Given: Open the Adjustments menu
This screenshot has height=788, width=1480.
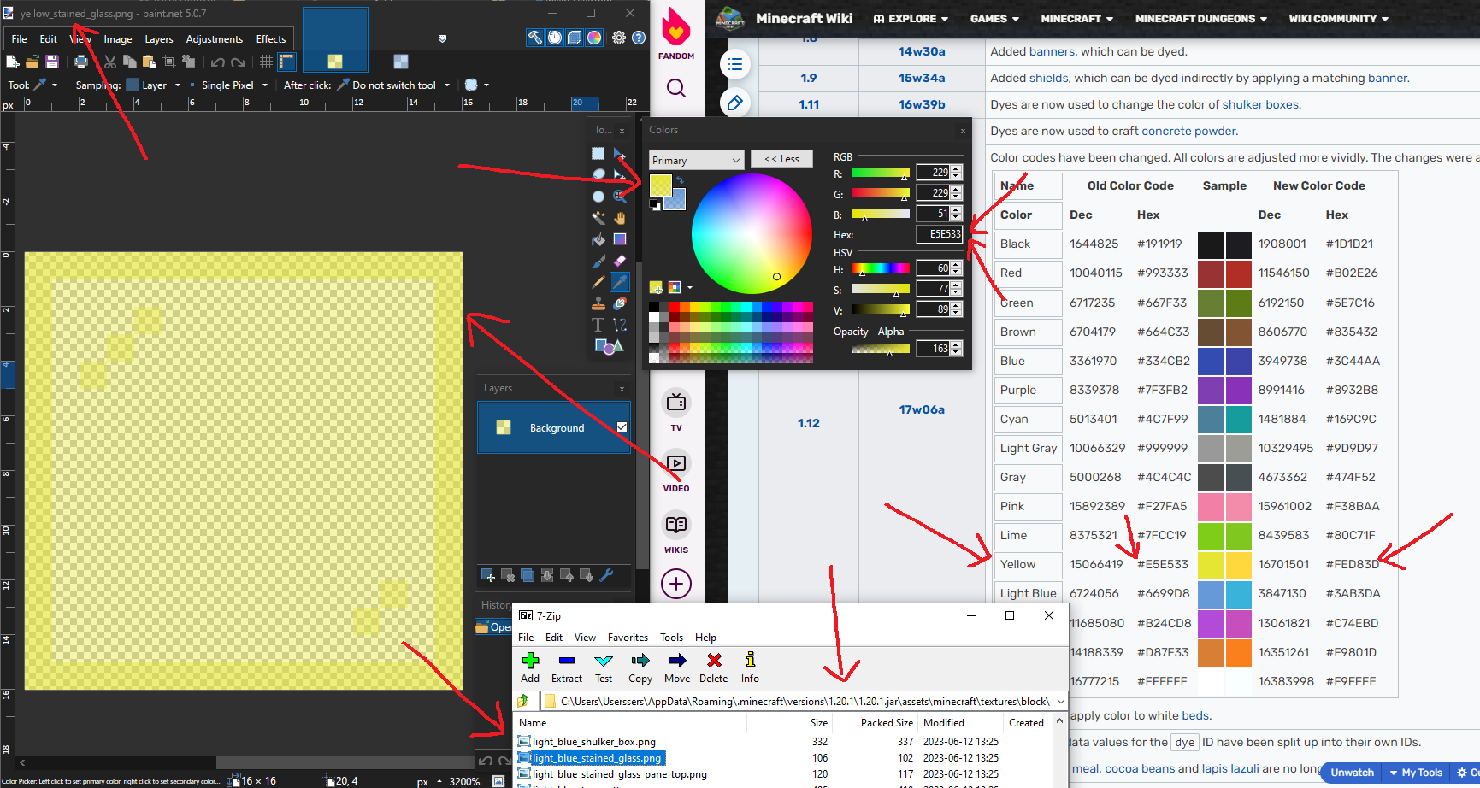Looking at the screenshot, I should pos(214,39).
